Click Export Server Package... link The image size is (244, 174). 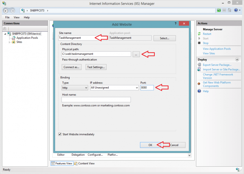(217, 65)
